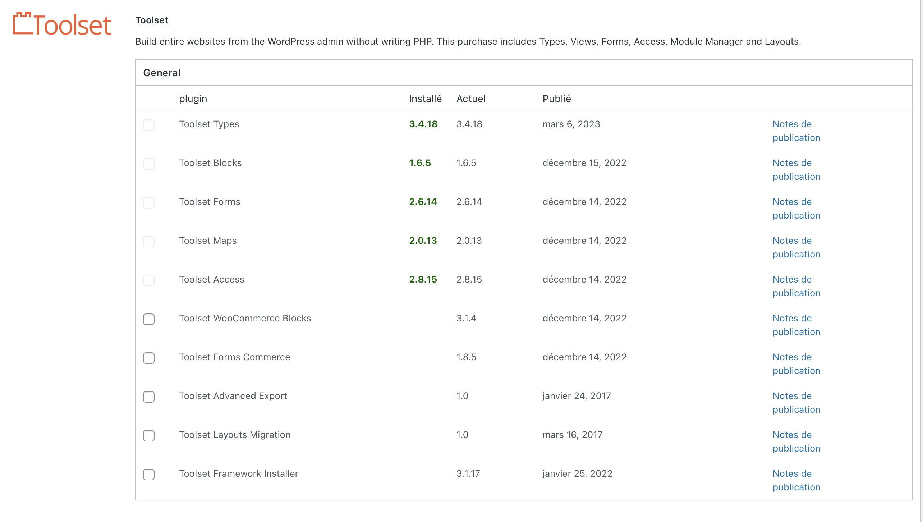Click installed version '2.8.15' in green
Image resolution: width=923 pixels, height=522 pixels.
(423, 279)
